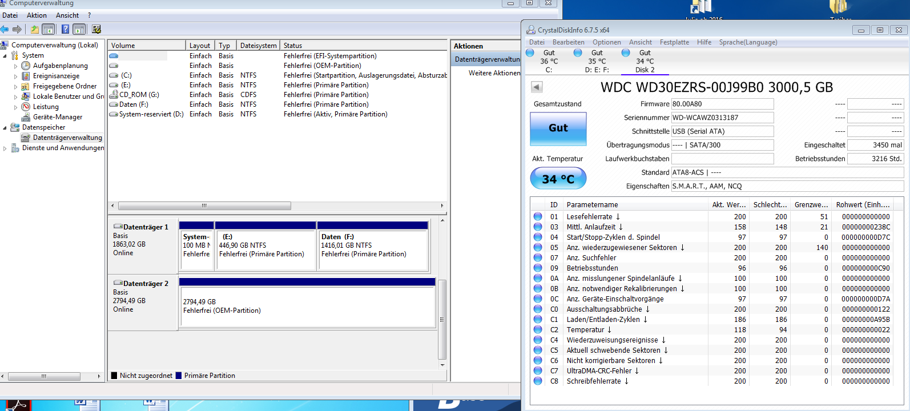
Task: Select the Gut 35 °C D: E: F: drive
Action: pyautogui.click(x=597, y=61)
